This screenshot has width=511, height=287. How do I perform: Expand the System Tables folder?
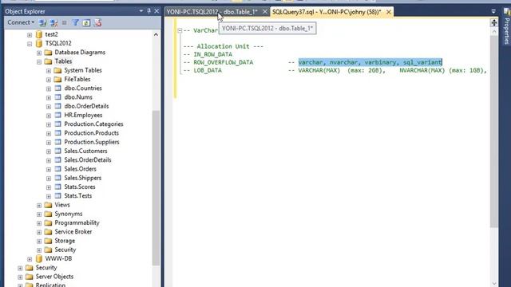(x=49, y=71)
